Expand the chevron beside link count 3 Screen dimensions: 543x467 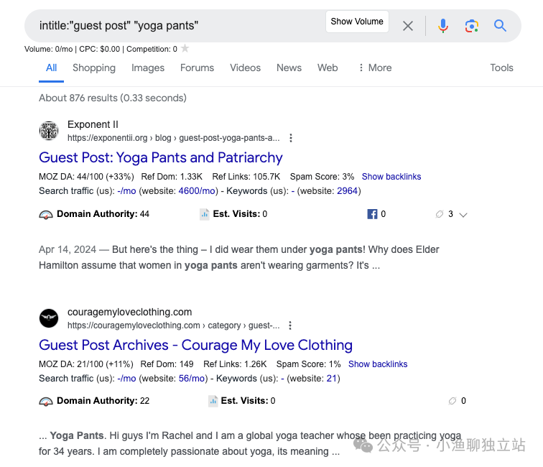click(x=463, y=215)
